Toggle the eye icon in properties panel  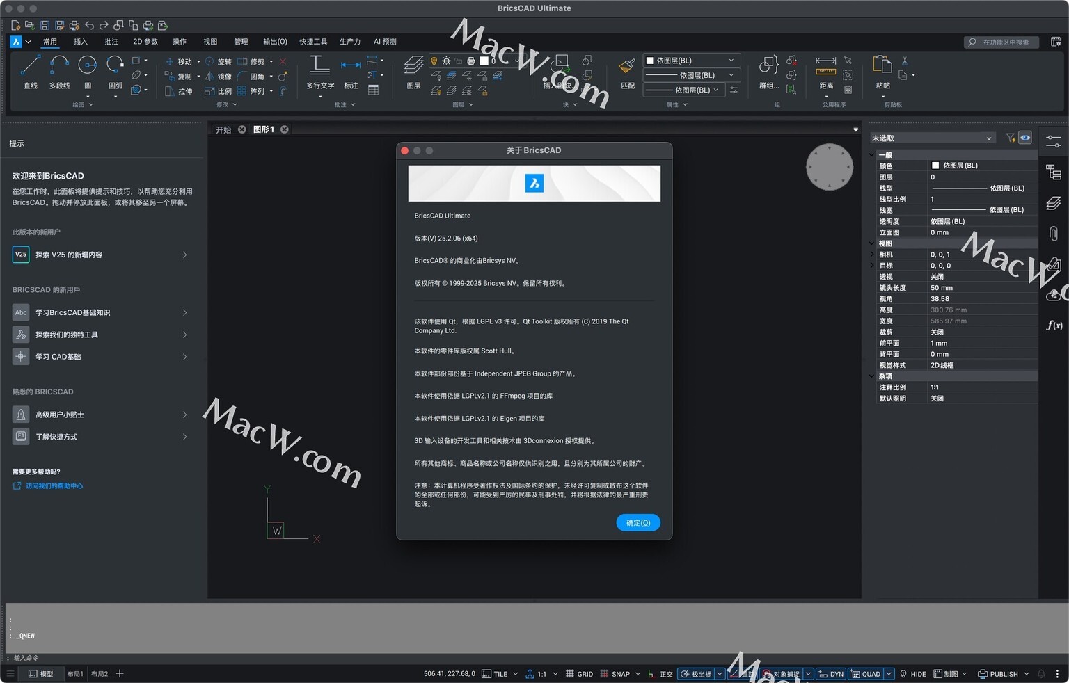point(1025,138)
